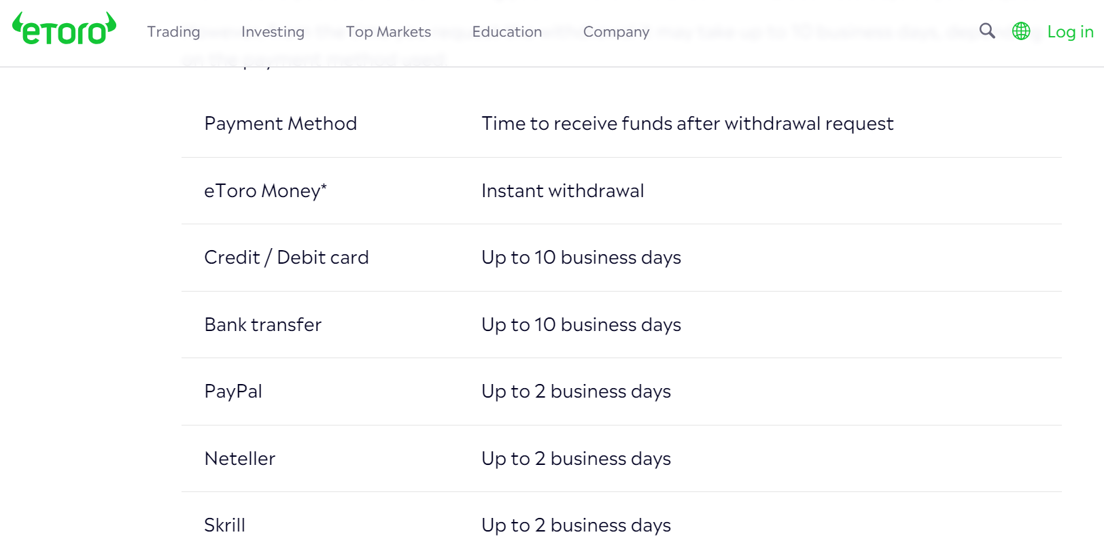Click the Bank transfer cell

[x=262, y=325]
